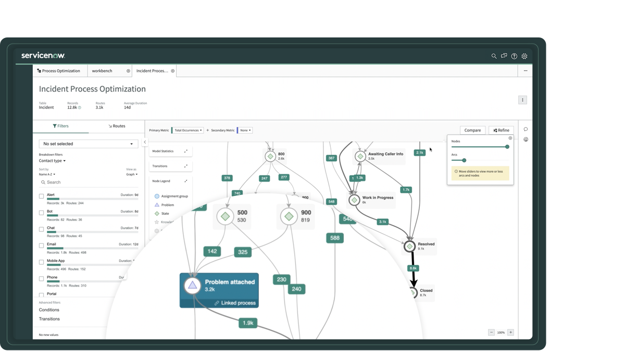Select the Problem attached triangle node
Screen dimensions: 625x351
click(193, 285)
